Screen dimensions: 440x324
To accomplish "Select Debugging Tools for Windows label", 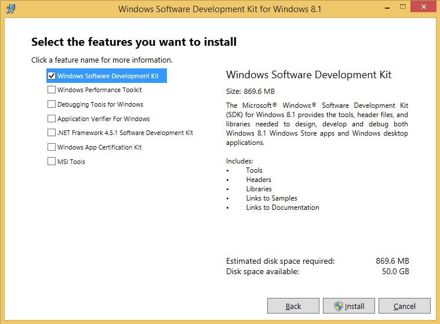I will pyautogui.click(x=100, y=104).
